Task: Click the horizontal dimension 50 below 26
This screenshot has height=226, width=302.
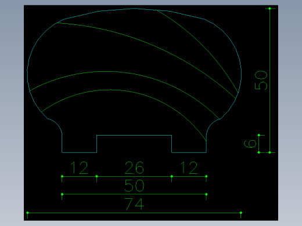Action: [134, 185]
